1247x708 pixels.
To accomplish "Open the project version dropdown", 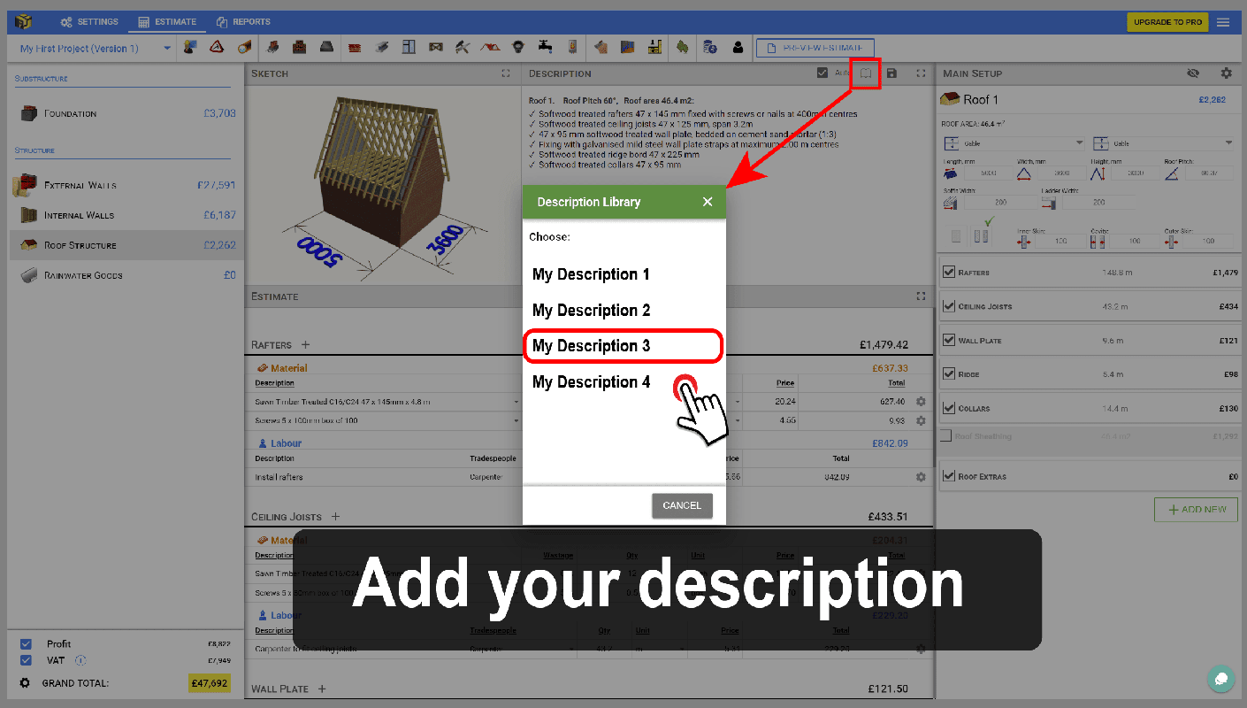I will pyautogui.click(x=94, y=49).
